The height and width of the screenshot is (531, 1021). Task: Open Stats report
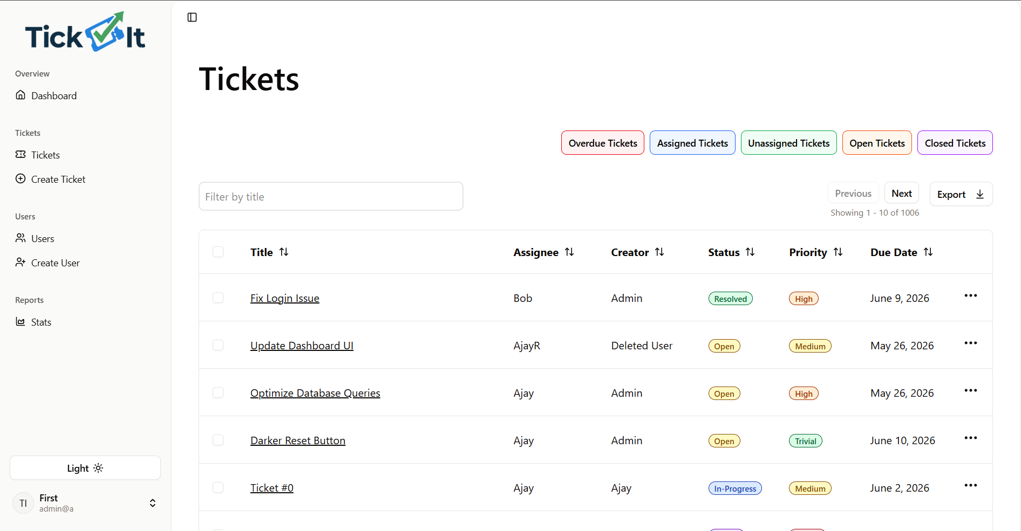pyautogui.click(x=33, y=322)
